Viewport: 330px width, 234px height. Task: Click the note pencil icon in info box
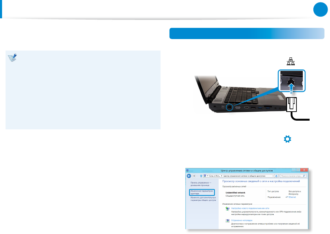(x=12, y=58)
